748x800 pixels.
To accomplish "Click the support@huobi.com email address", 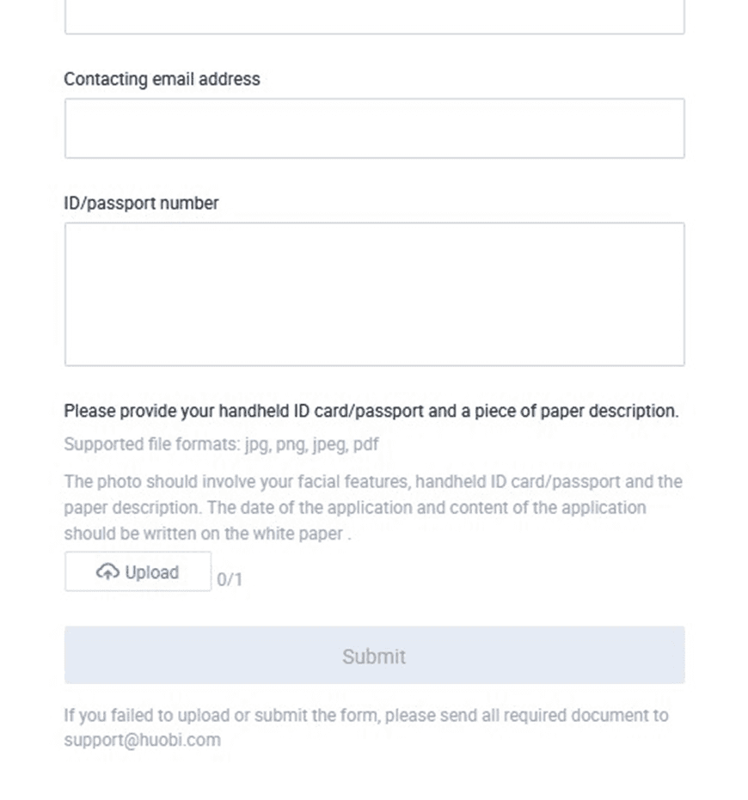I will (143, 740).
